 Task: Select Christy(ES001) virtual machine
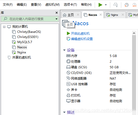[28, 37]
